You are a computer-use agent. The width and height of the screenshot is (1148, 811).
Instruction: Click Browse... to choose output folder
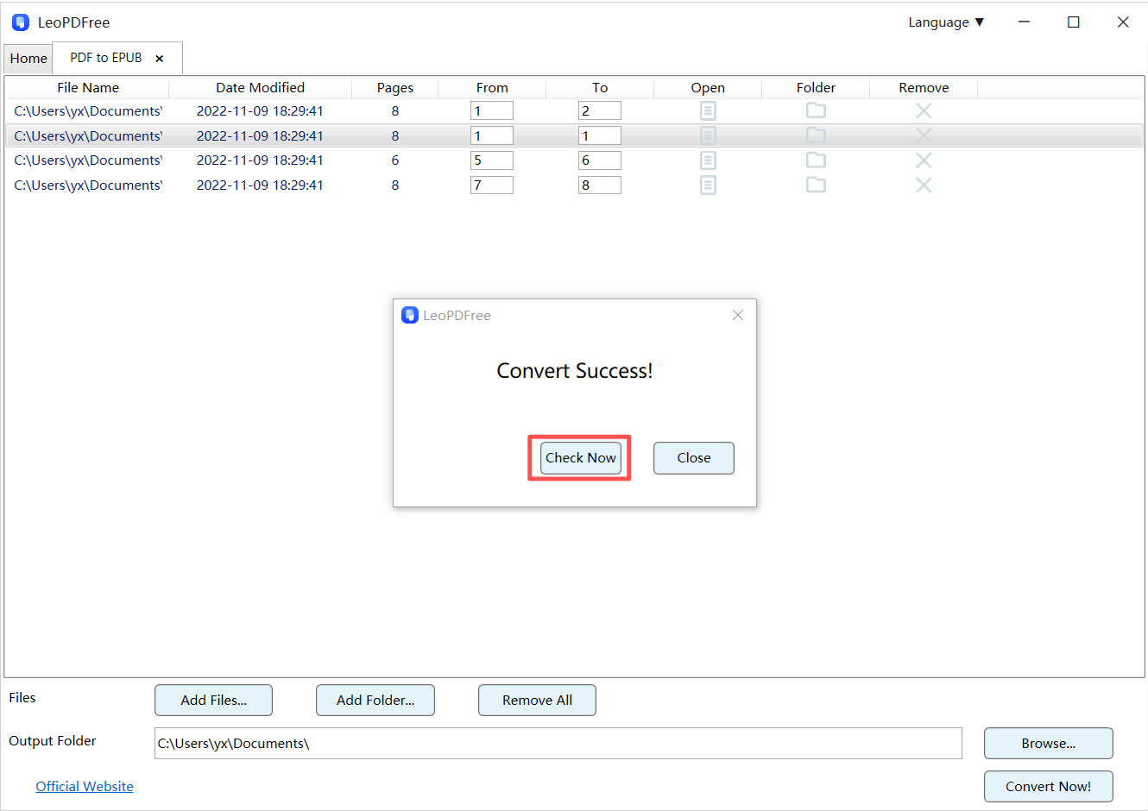point(1049,744)
